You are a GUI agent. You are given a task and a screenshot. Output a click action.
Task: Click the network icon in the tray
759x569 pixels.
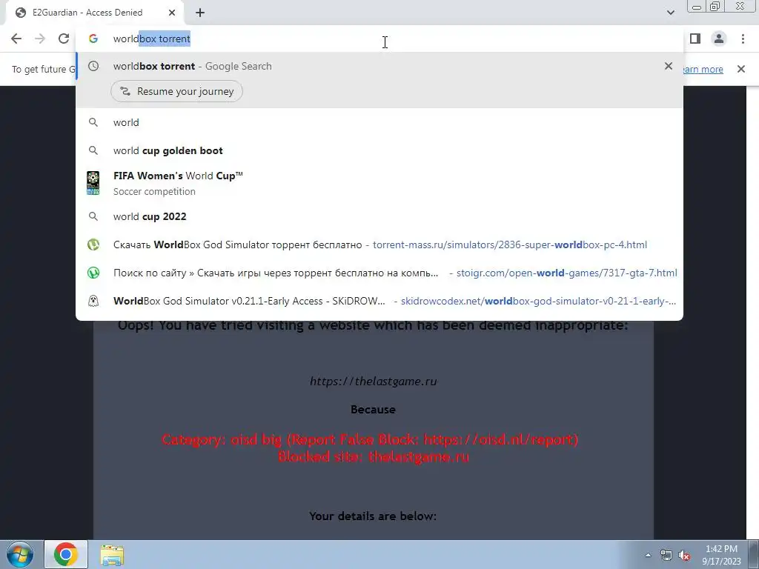666,555
